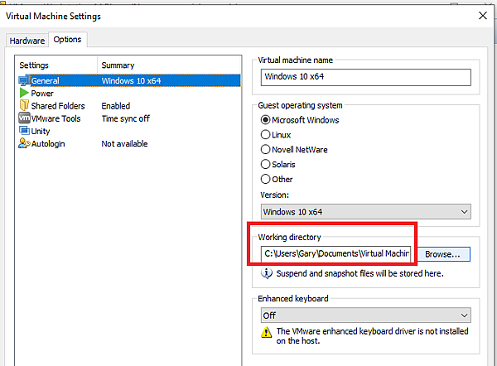
Task: Select the Solaris radio button
Action: (265, 164)
